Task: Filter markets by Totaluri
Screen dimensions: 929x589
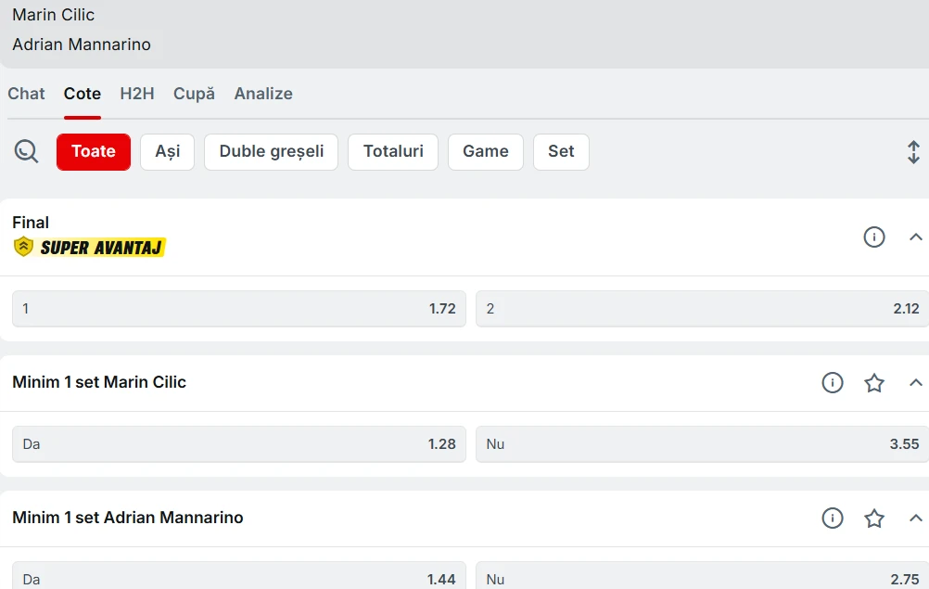Action: [393, 152]
